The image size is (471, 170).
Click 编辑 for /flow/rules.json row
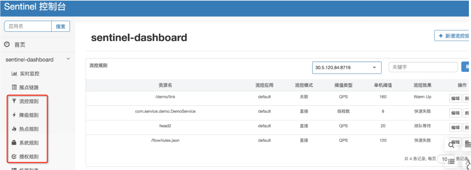click(x=455, y=142)
